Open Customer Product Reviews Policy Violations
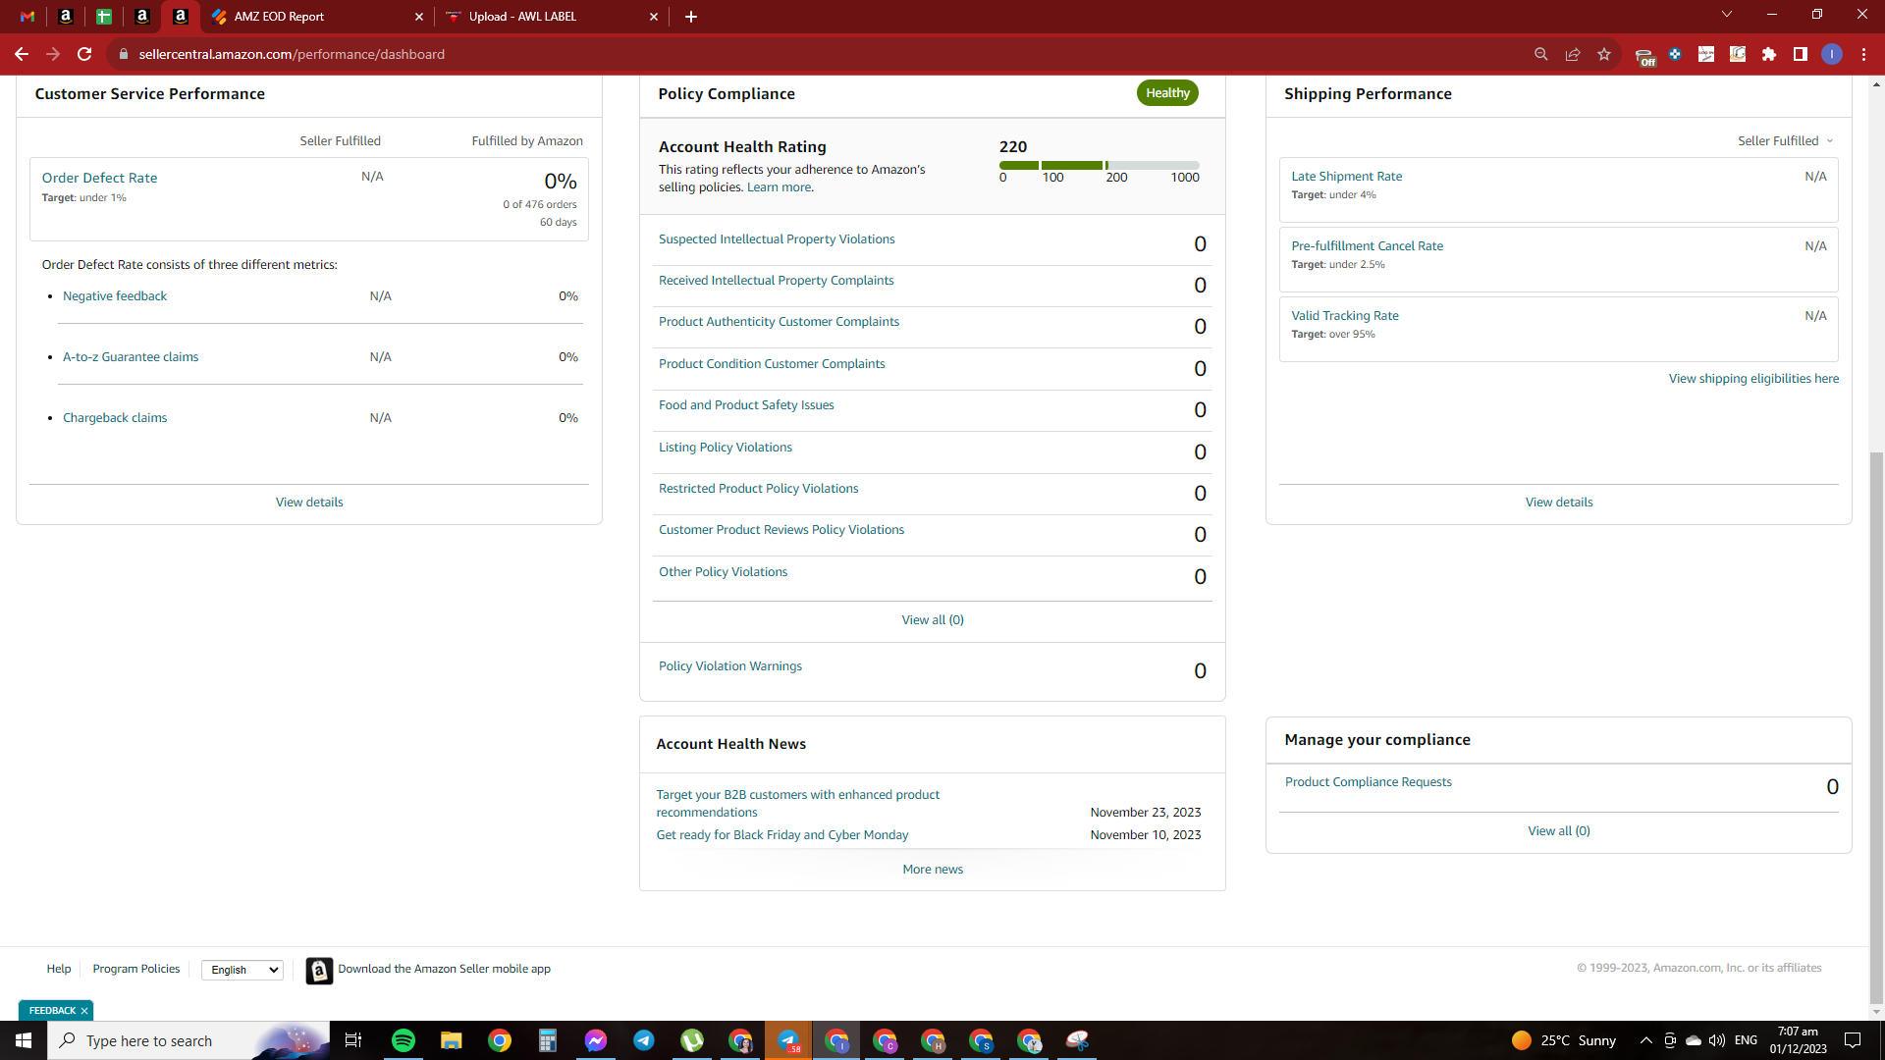 [x=781, y=530]
